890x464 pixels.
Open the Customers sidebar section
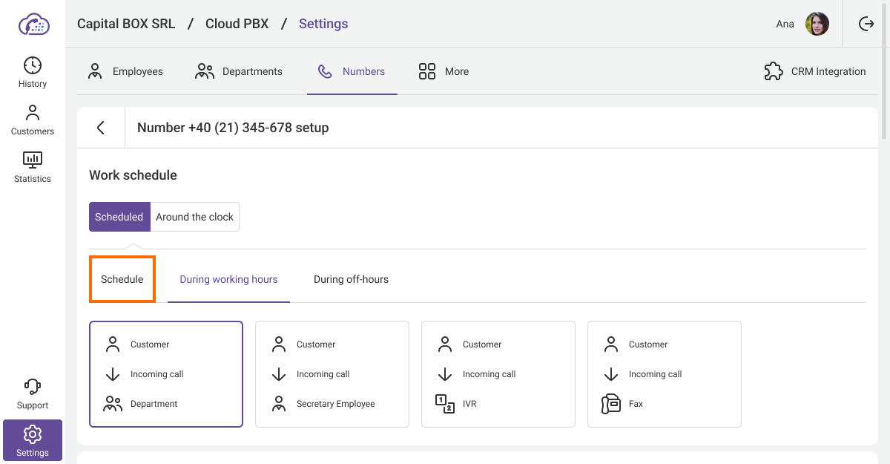click(x=33, y=120)
